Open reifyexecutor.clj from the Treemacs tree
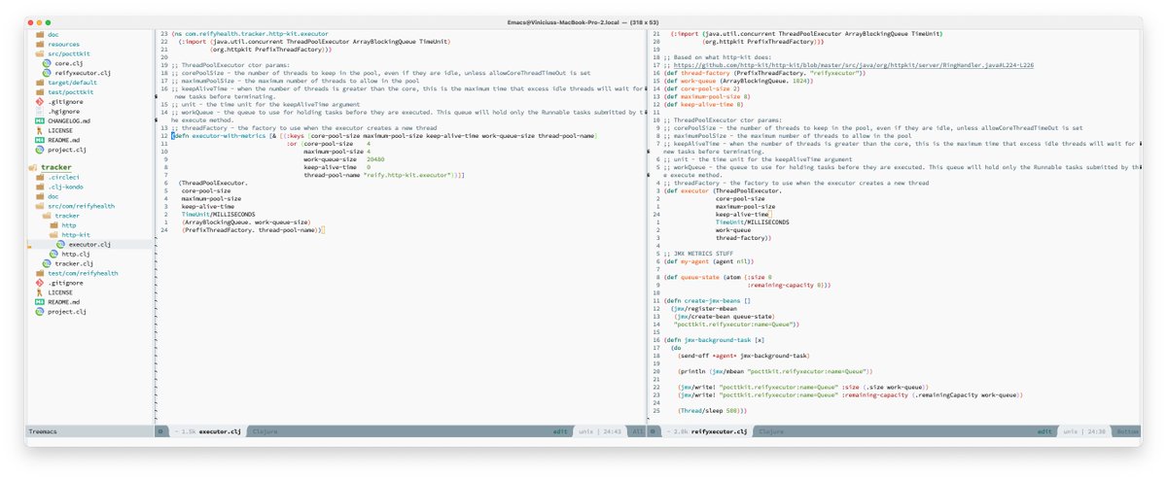1167x479 pixels. tap(82, 73)
